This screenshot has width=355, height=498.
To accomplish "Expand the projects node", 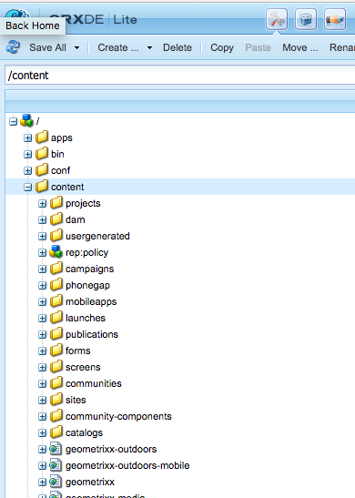I will pos(42,204).
